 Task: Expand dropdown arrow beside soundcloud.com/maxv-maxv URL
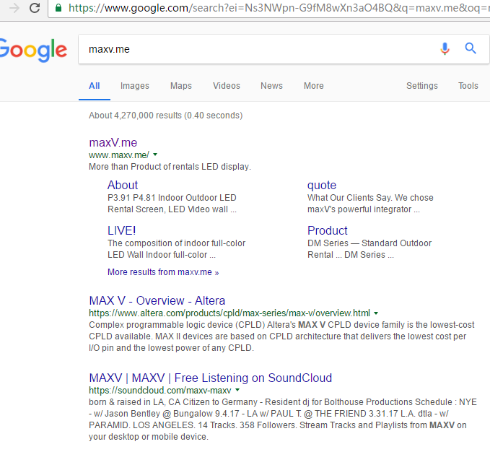[237, 390]
